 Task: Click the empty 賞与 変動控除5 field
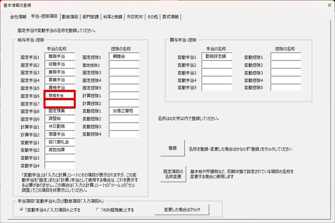point(285,87)
